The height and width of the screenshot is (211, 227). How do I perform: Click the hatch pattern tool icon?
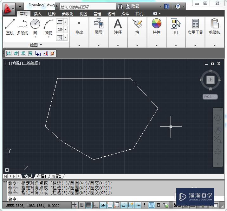60,37
